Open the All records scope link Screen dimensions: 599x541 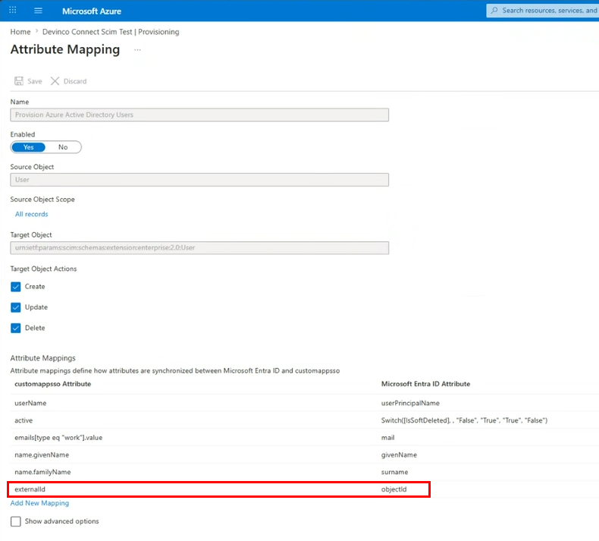coord(32,214)
